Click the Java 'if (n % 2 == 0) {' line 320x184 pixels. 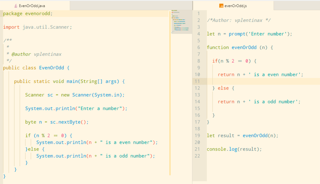49,136
